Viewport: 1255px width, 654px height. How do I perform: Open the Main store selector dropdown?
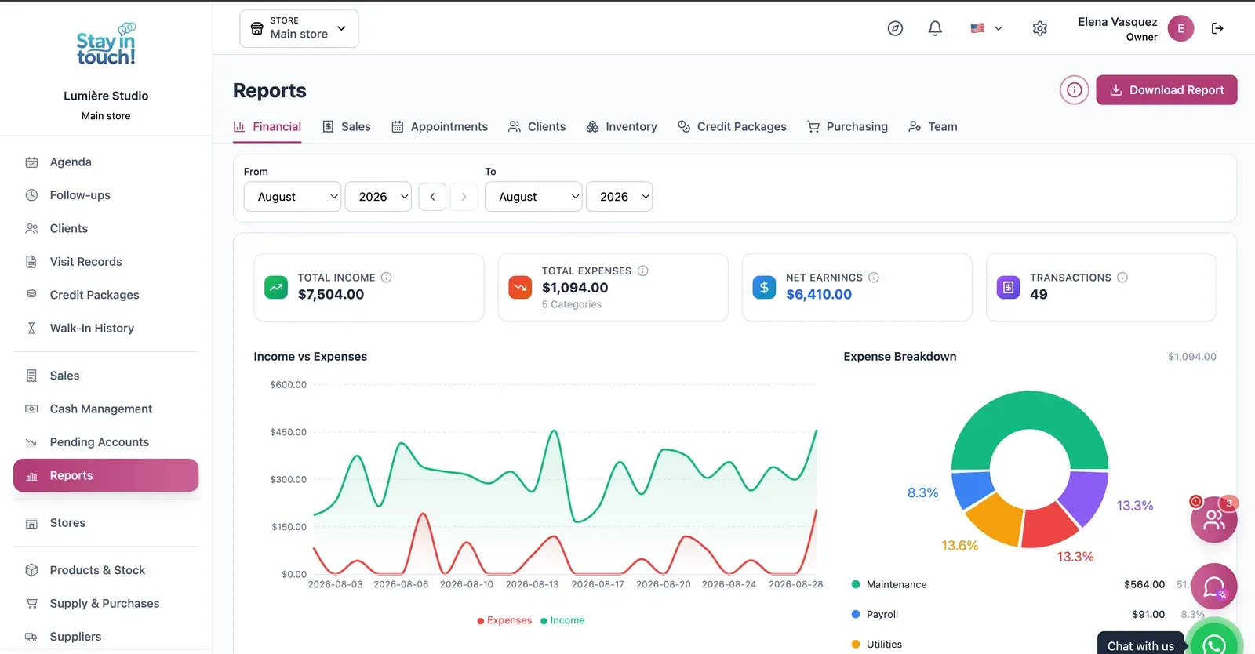(299, 28)
